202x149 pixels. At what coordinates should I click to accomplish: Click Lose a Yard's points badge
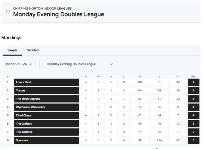click(x=193, y=82)
